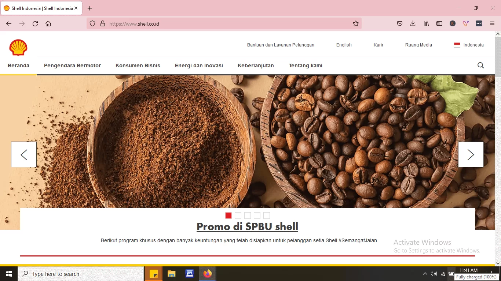Reload the page
The image size is (501, 281).
pyautogui.click(x=35, y=24)
